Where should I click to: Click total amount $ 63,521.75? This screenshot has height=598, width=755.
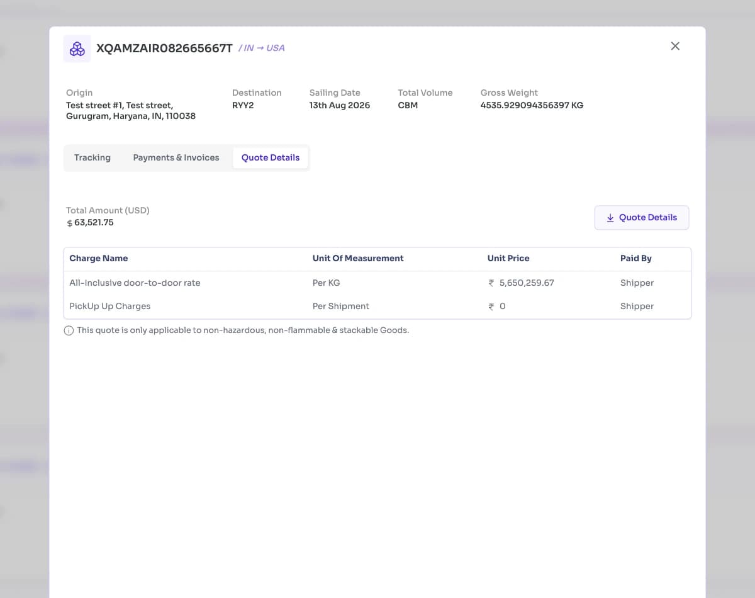click(90, 223)
